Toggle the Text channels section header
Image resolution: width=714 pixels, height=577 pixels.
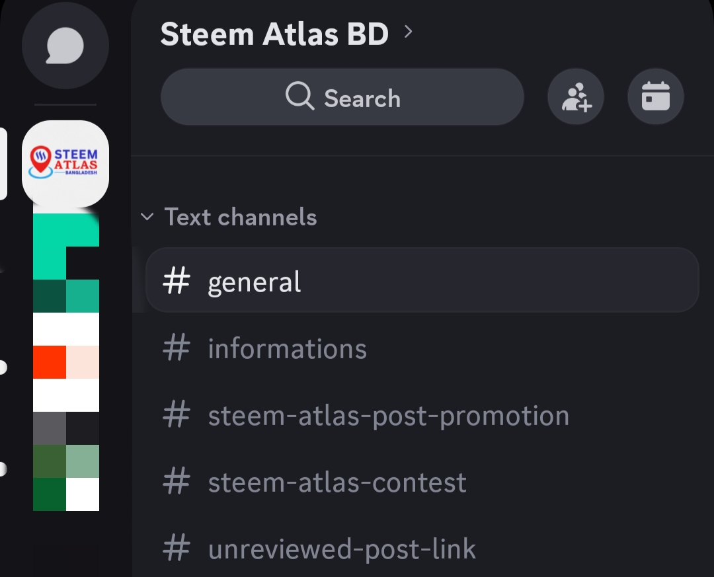(x=241, y=217)
